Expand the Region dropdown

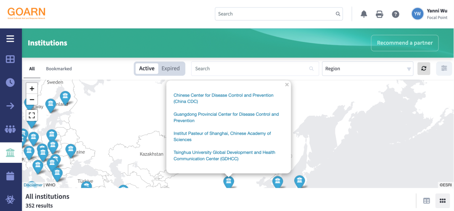367,69
